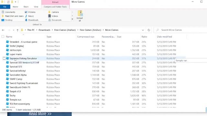Viewport: 207px width, 116px height.
Task: Toggle the select-all checkbox in header
Action: (3, 36)
